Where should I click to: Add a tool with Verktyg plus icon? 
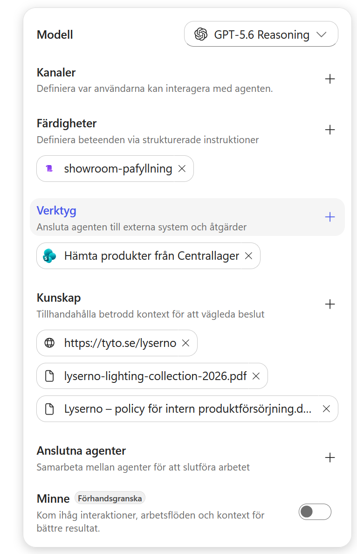click(330, 217)
